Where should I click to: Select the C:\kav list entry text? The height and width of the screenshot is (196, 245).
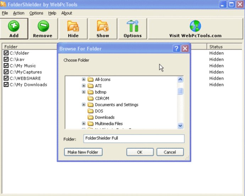17,59
